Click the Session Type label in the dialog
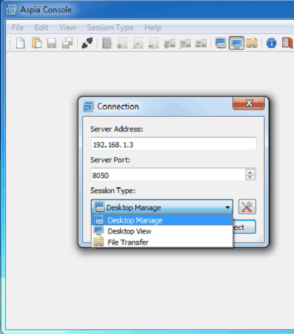Screen dimensions: 294x334 point(113,191)
